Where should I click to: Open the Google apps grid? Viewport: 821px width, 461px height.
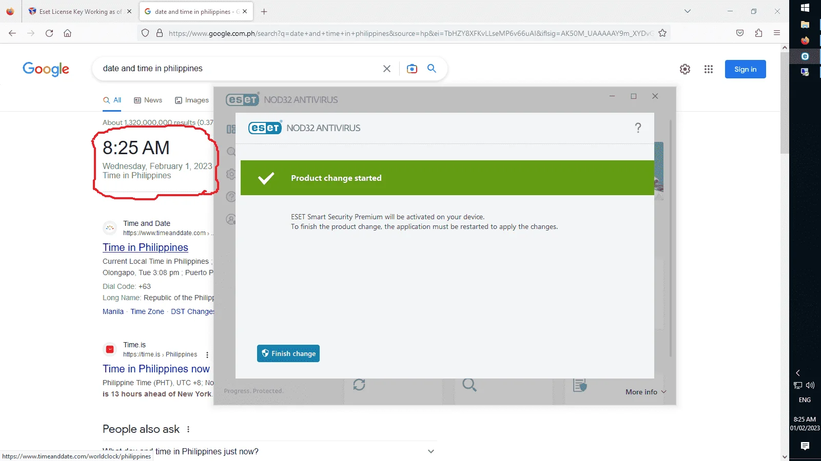pyautogui.click(x=709, y=69)
